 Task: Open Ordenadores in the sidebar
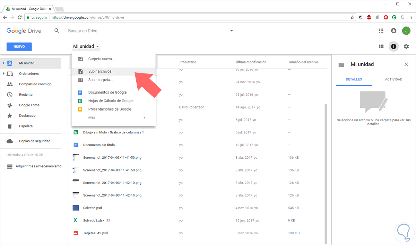click(29, 73)
